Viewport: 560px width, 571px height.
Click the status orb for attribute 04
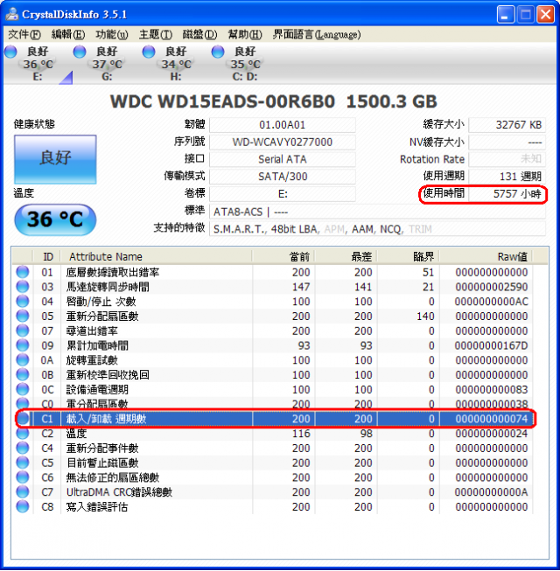pyautogui.click(x=23, y=302)
